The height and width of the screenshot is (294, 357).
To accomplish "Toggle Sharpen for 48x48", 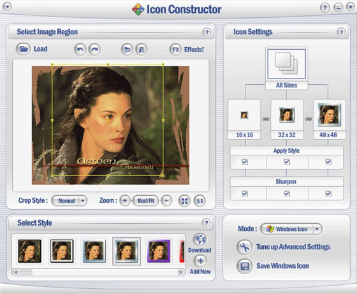I will pos(328,194).
